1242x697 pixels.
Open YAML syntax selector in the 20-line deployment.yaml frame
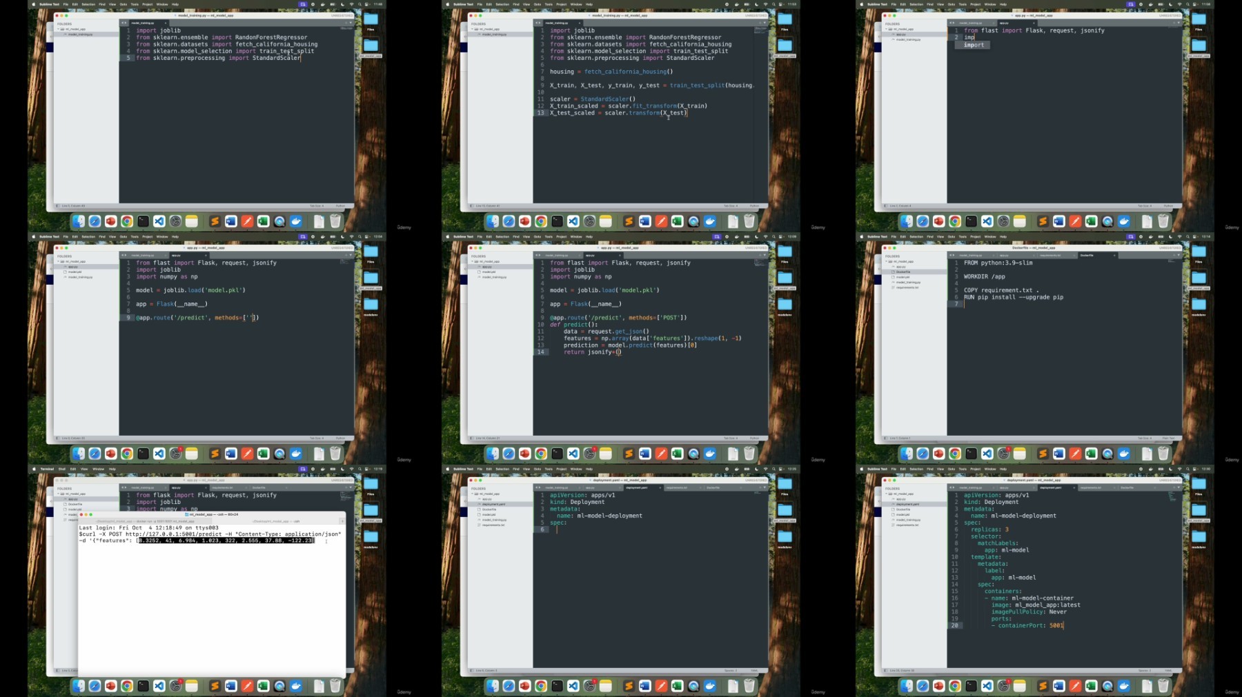pos(1168,670)
